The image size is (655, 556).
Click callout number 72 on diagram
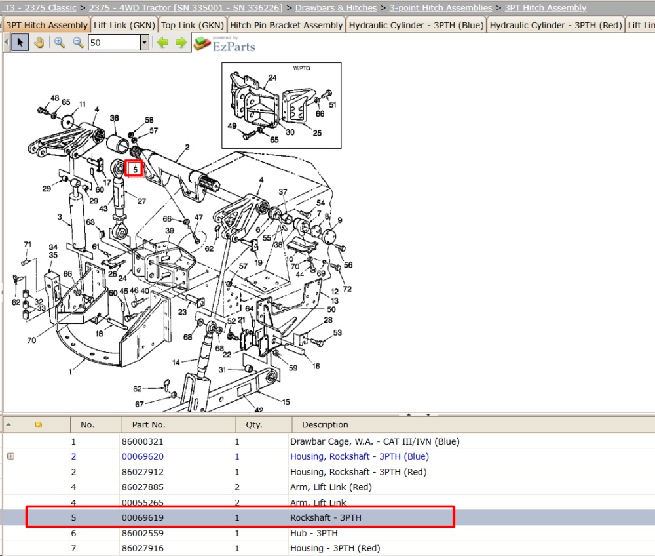tap(347, 289)
